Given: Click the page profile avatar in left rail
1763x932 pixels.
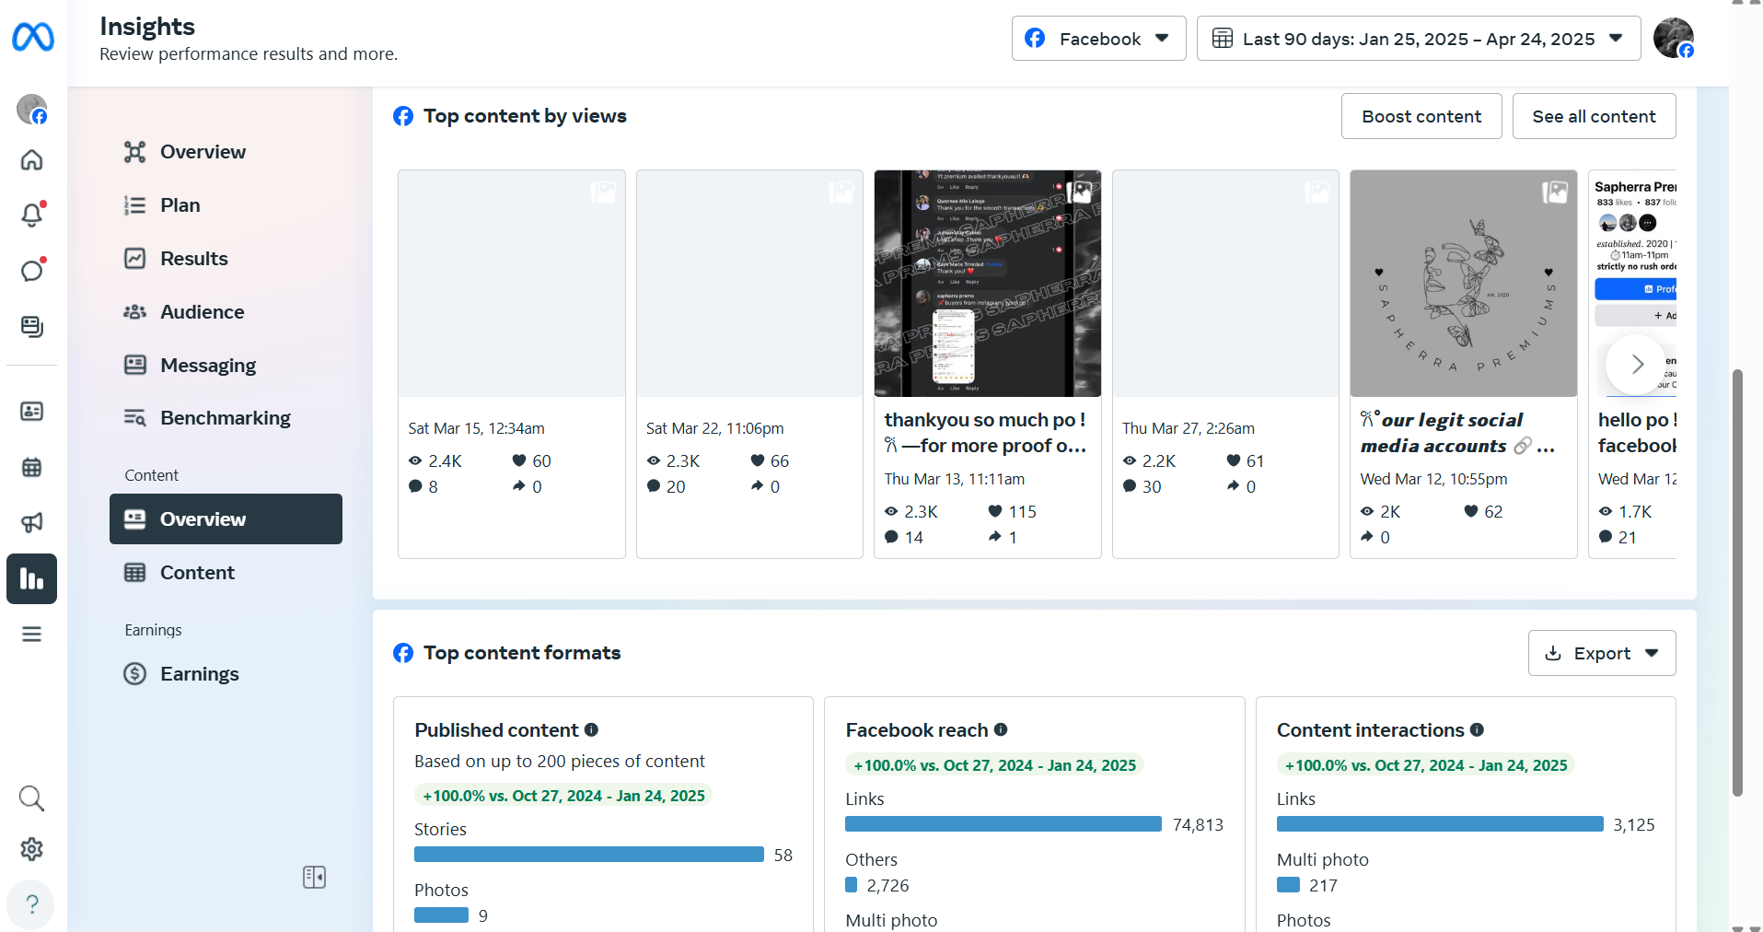Looking at the screenshot, I should 32,110.
